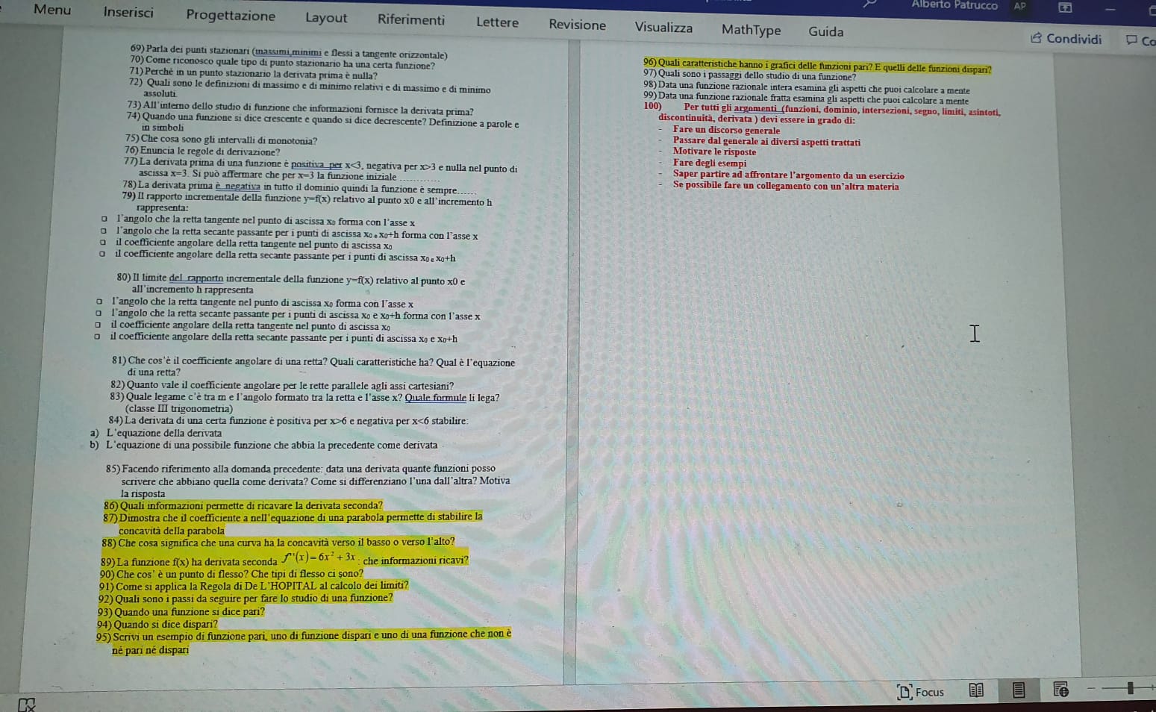Click line "75) Che cosa sono gli intervalli"
Image resolution: width=1156 pixels, height=712 pixels.
point(221,140)
